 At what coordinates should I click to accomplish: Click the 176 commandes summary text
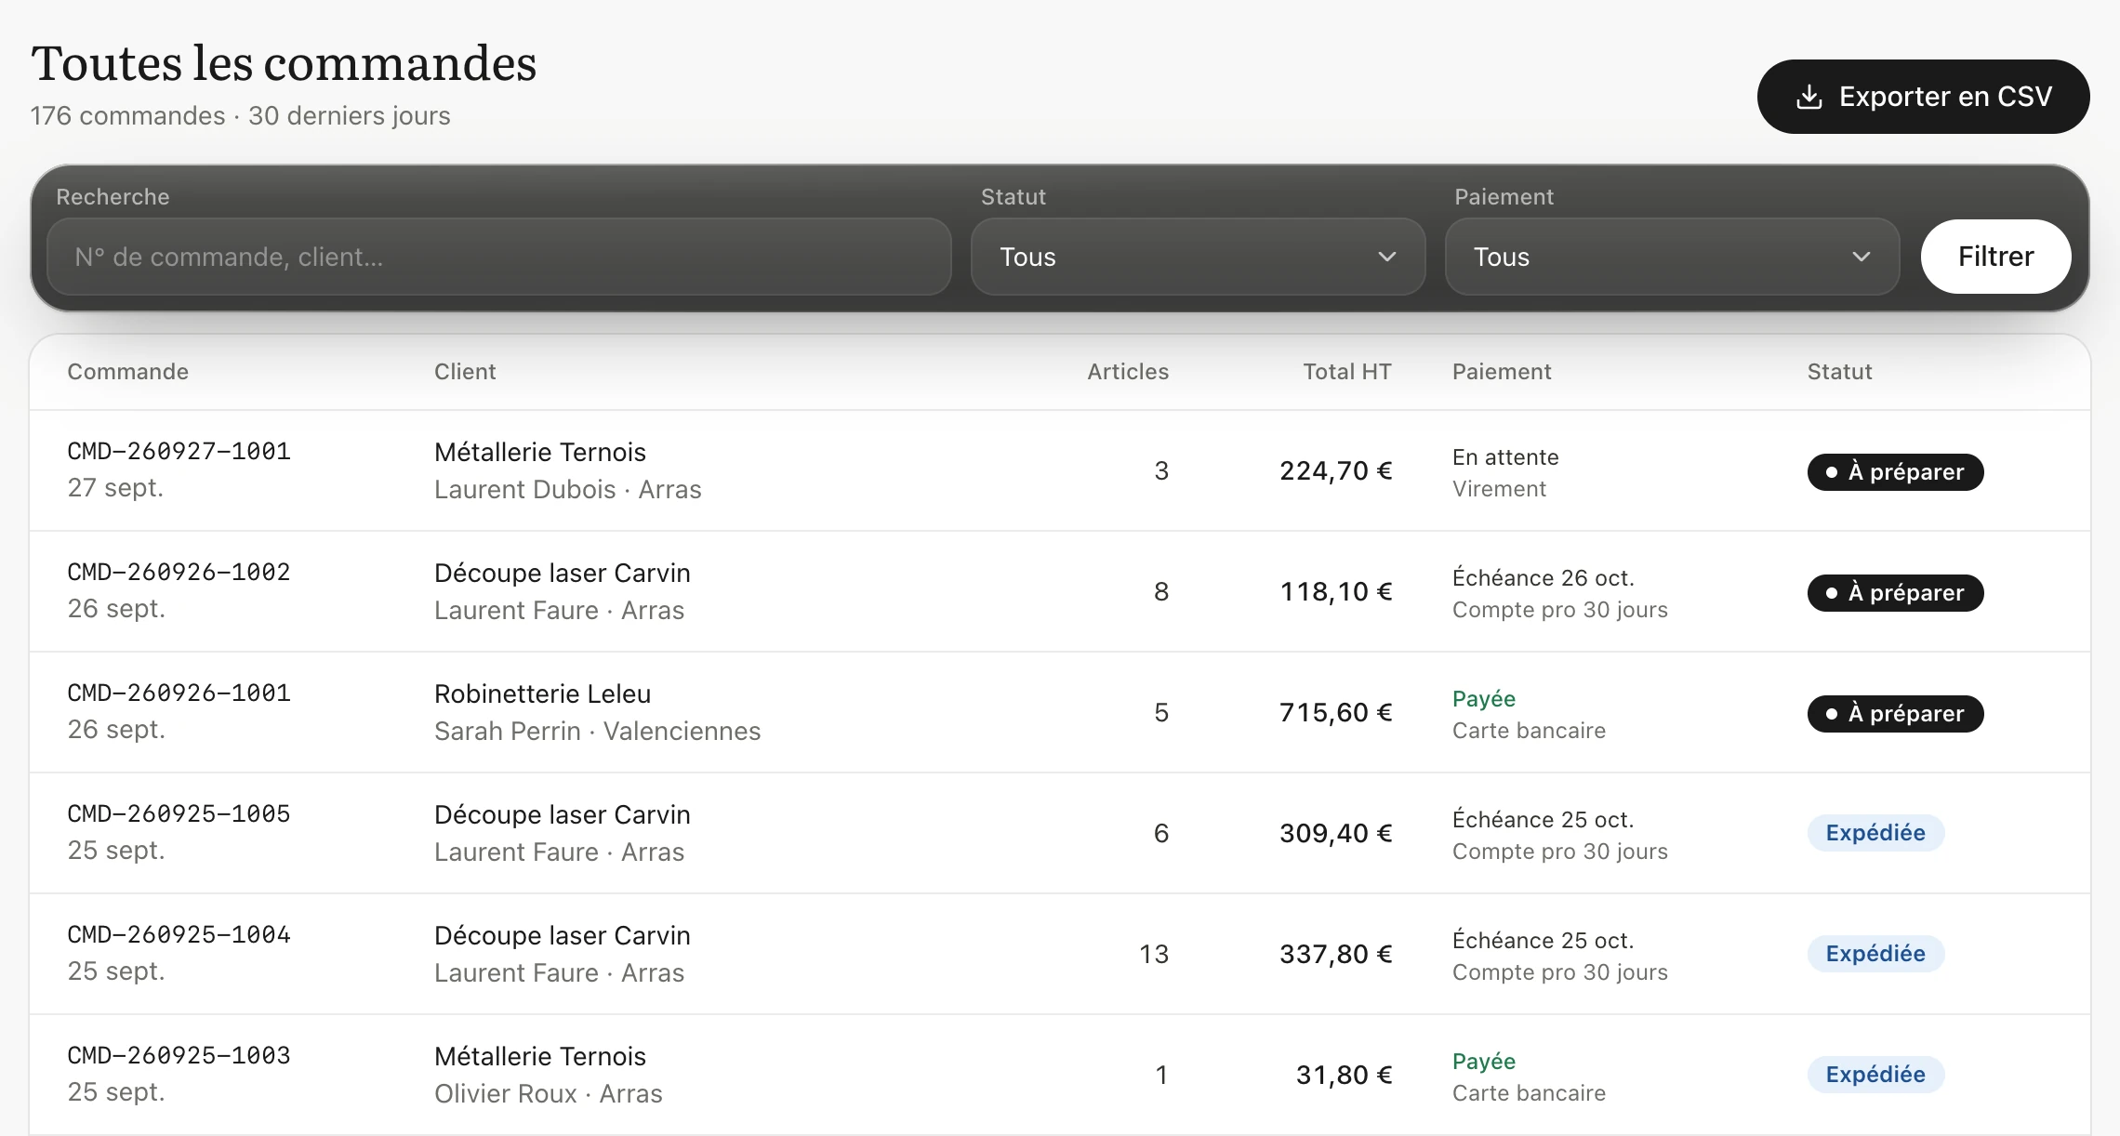(x=127, y=116)
